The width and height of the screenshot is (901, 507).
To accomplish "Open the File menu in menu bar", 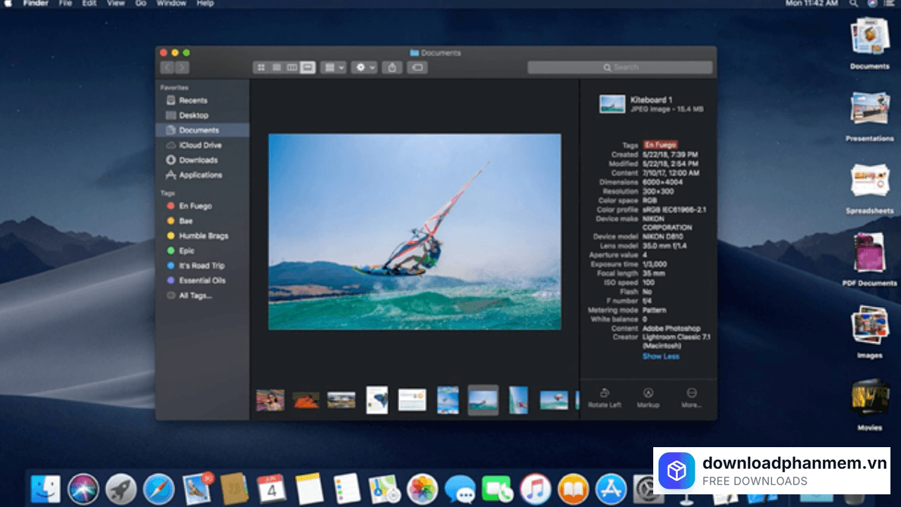I will coord(65,4).
